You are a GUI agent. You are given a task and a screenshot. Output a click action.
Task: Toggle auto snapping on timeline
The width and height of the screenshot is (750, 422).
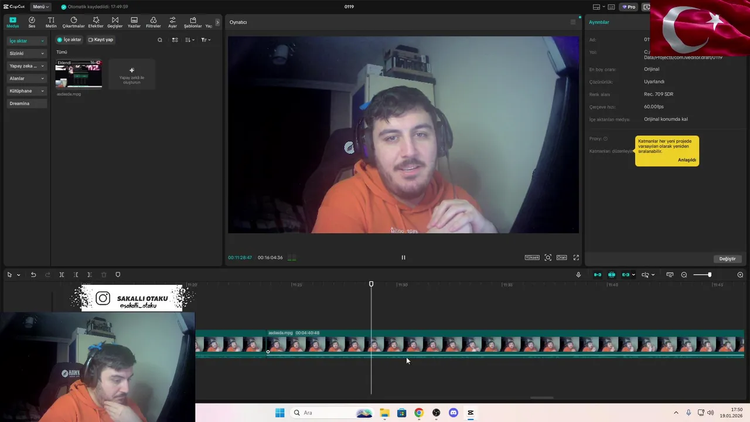click(x=612, y=275)
